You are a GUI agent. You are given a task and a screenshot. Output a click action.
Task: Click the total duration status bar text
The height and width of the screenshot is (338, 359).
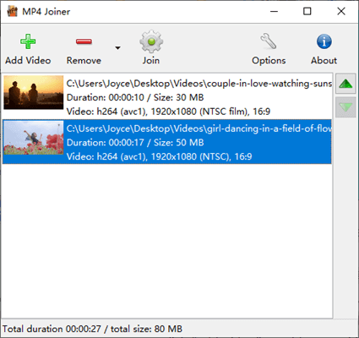[92, 329]
